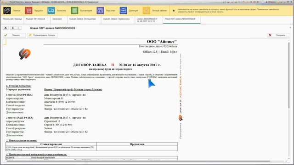Click the document vertical scrollbar

[x=289, y=75]
